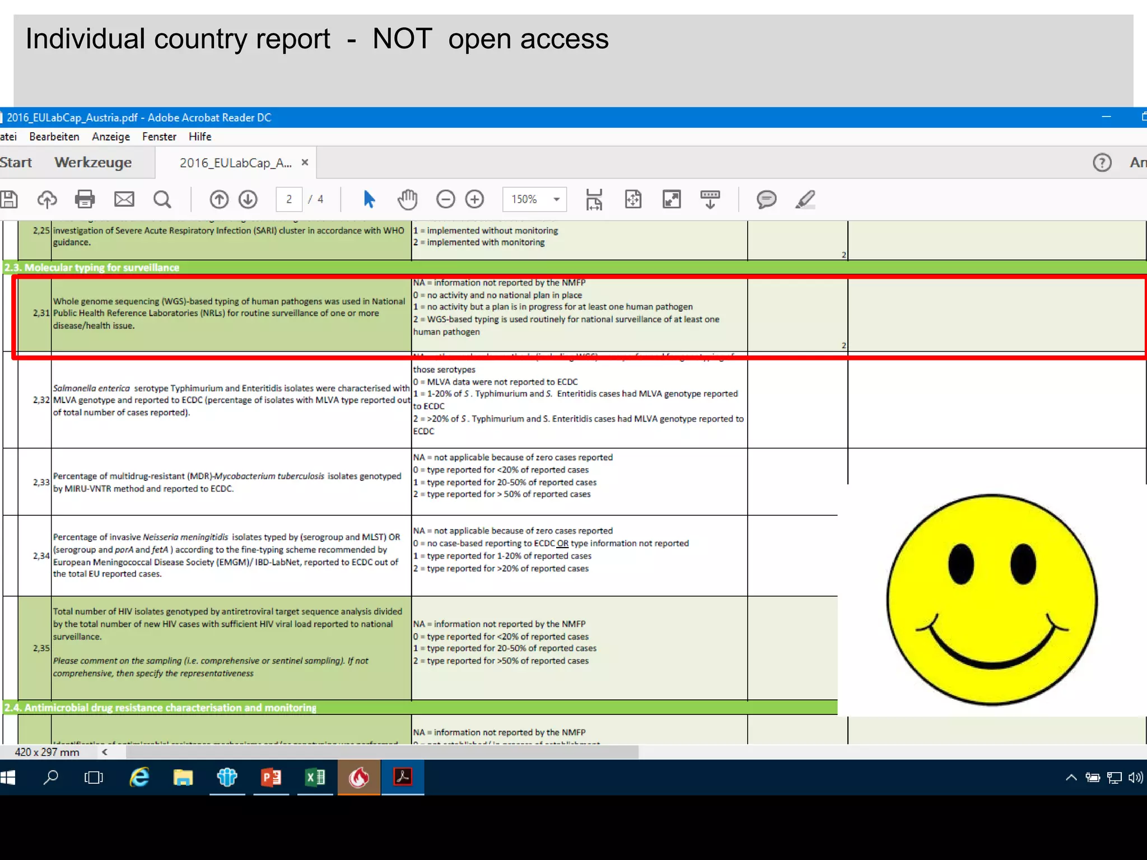This screenshot has height=860, width=1147.
Task: Open Task View on the taskbar
Action: (x=94, y=777)
